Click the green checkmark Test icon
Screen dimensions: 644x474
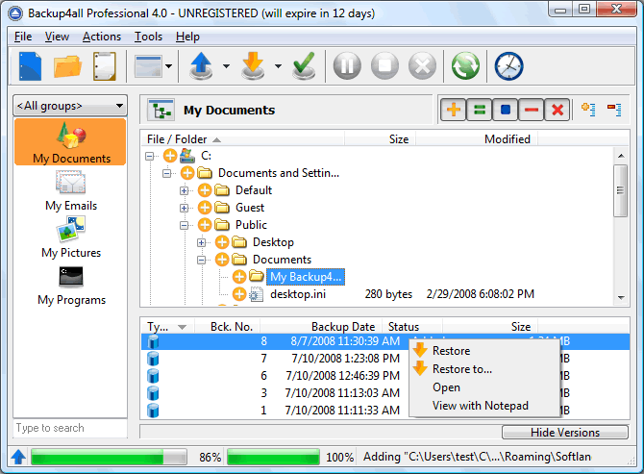point(305,67)
